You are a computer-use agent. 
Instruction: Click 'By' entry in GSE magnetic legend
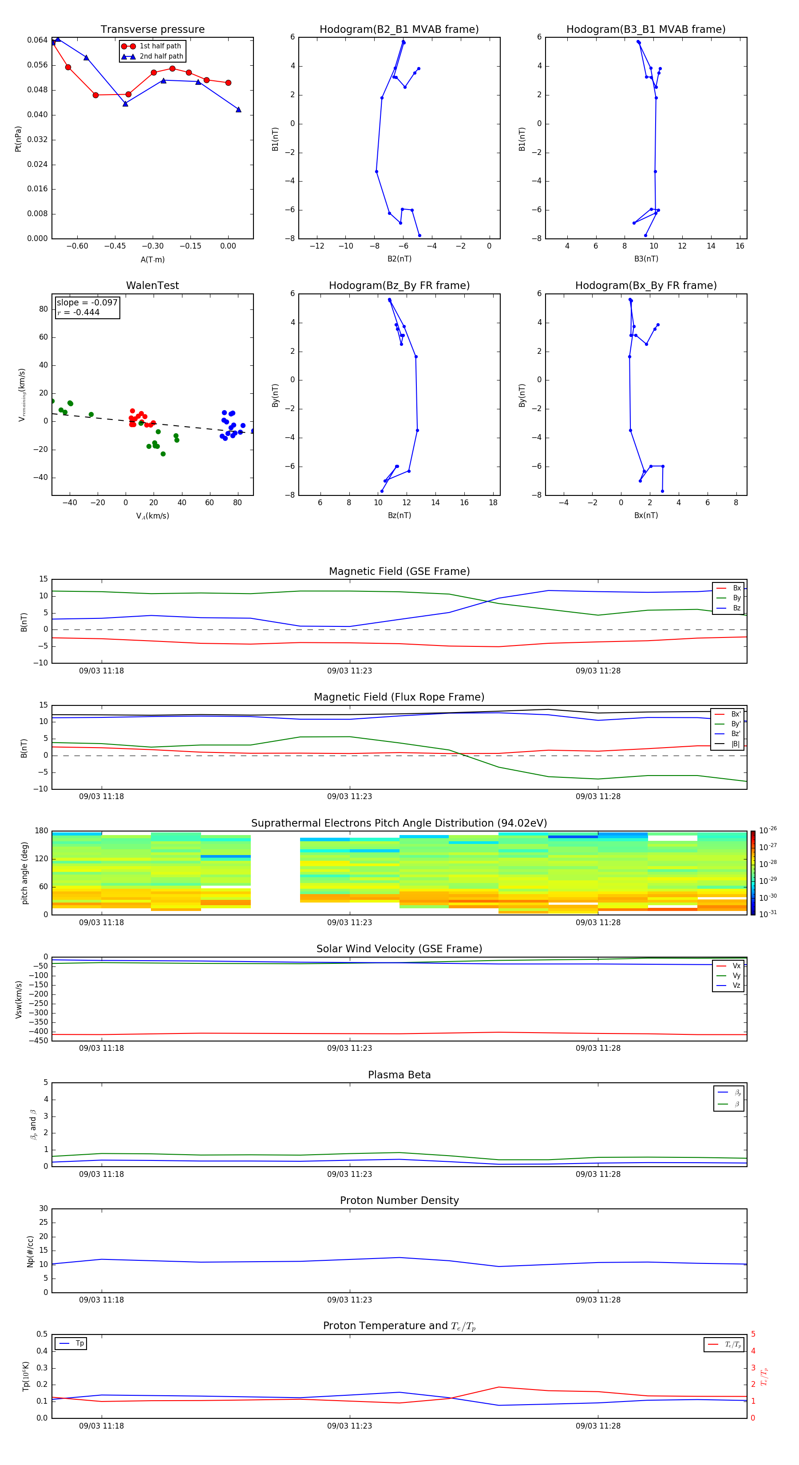pyautogui.click(x=728, y=598)
